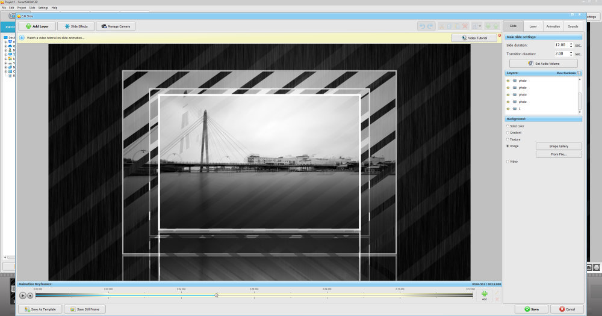602x316 pixels.
Task: Click the Add Layer button
Action: [37, 26]
